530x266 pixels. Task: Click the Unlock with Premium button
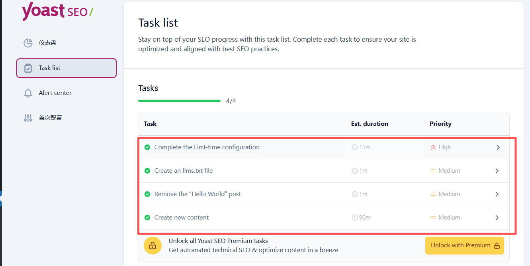click(464, 245)
